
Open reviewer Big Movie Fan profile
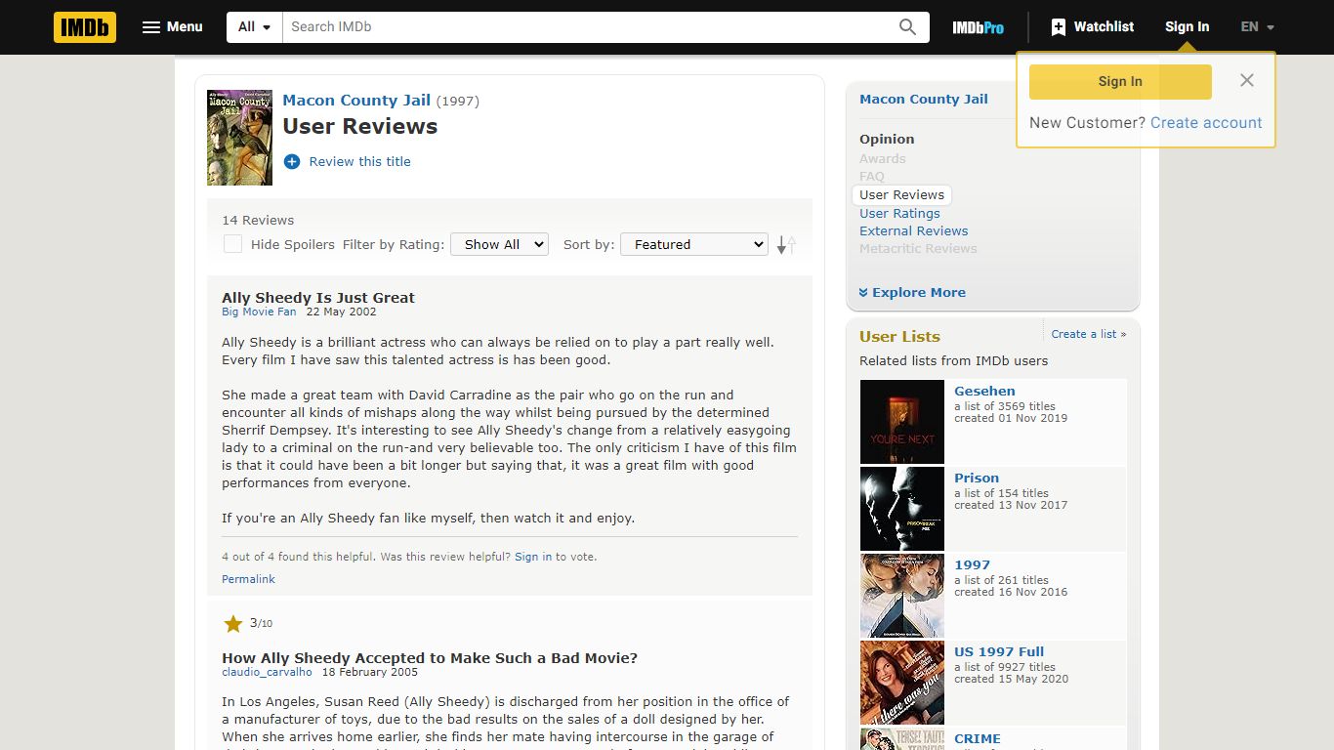[259, 312]
